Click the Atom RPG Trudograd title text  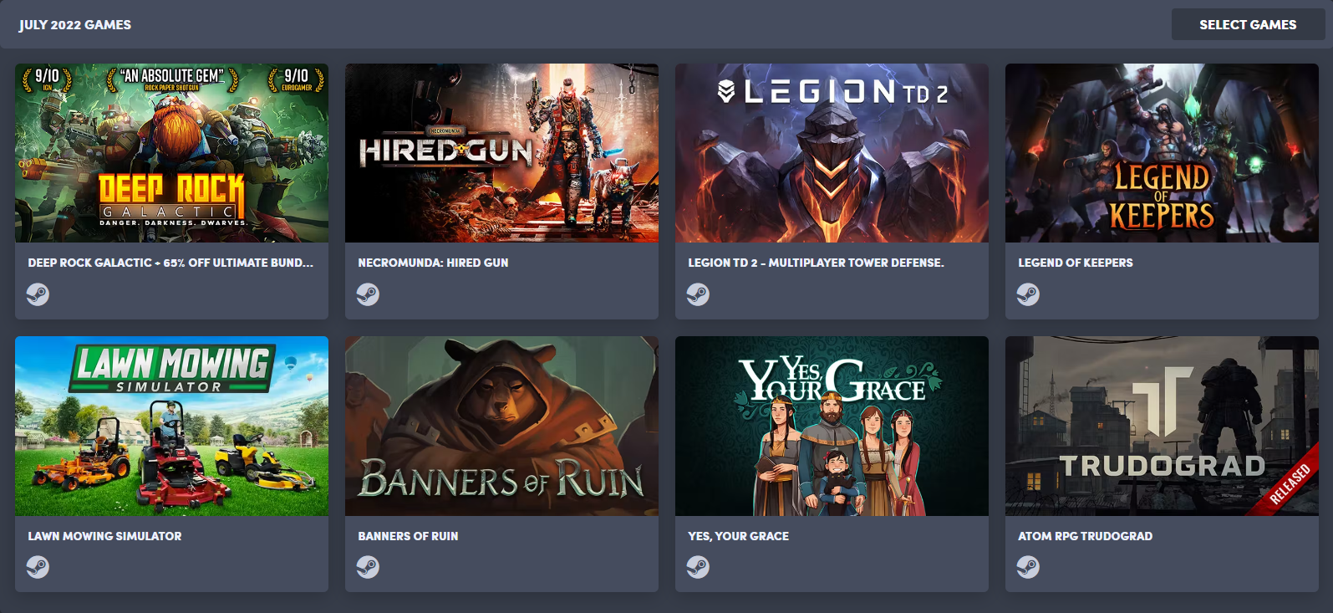point(1085,536)
